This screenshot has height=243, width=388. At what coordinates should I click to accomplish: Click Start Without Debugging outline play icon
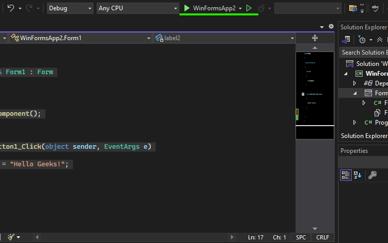click(249, 8)
